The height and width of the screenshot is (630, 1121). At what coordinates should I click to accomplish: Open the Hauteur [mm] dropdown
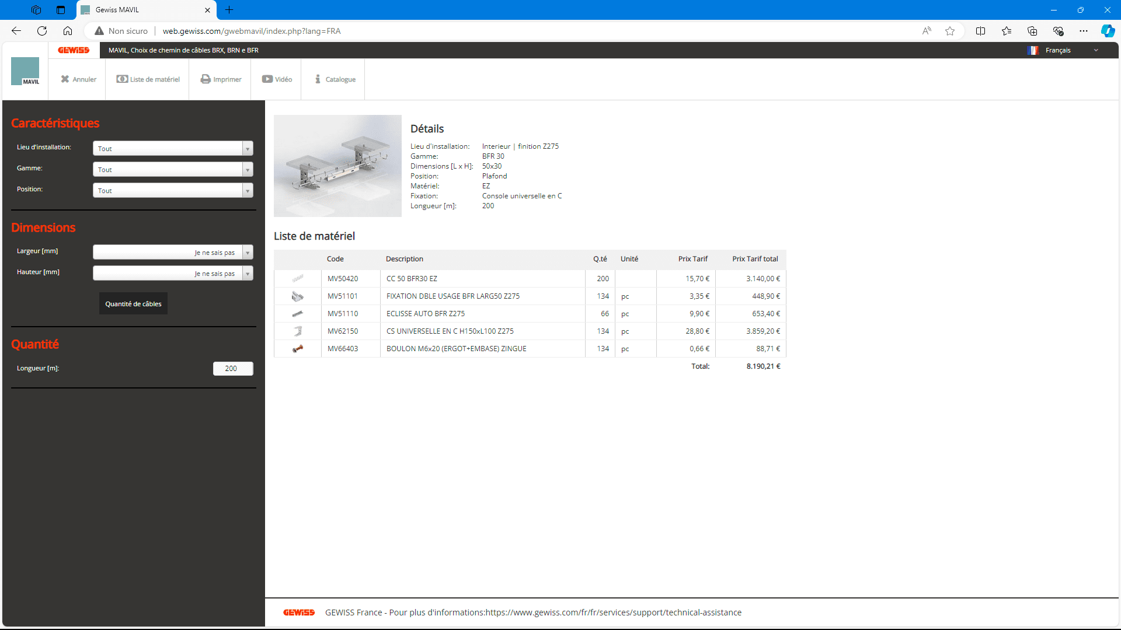click(173, 273)
